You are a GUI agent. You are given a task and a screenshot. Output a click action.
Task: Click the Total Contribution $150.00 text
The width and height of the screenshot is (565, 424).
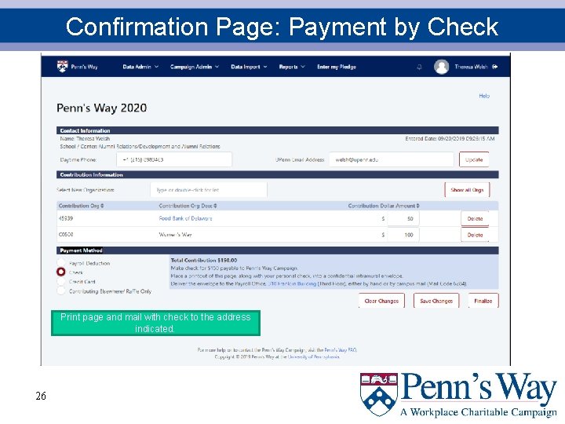tap(204, 260)
